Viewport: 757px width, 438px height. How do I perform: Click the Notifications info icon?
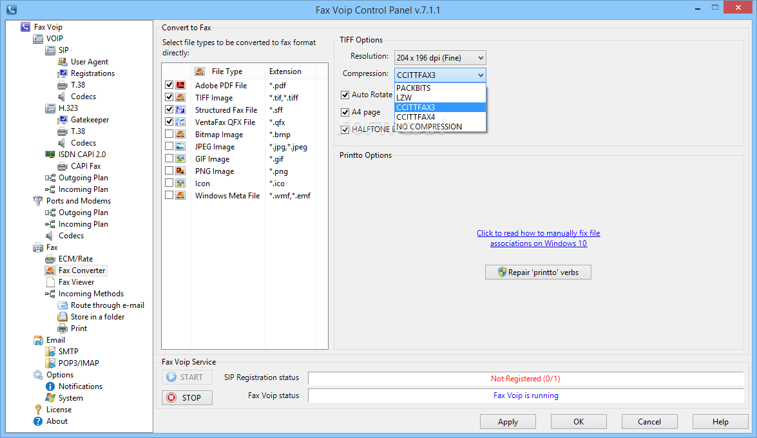pos(50,386)
